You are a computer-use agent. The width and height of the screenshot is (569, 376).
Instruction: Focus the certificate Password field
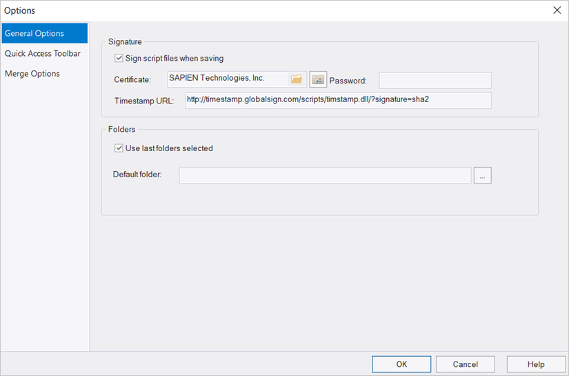[435, 81]
